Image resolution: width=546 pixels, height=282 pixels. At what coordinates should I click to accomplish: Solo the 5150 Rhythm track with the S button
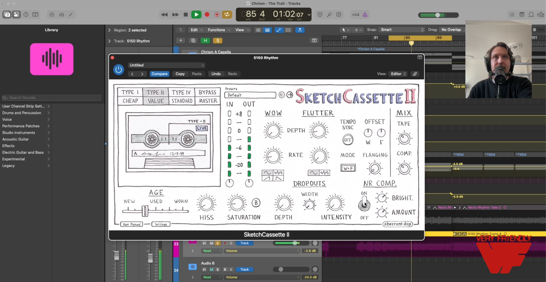218,41
